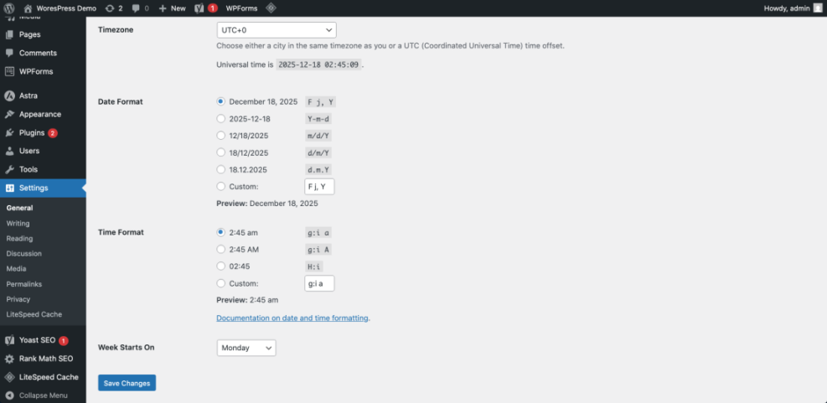
Task: Go to Discussion settings submenu
Action: (x=23, y=253)
